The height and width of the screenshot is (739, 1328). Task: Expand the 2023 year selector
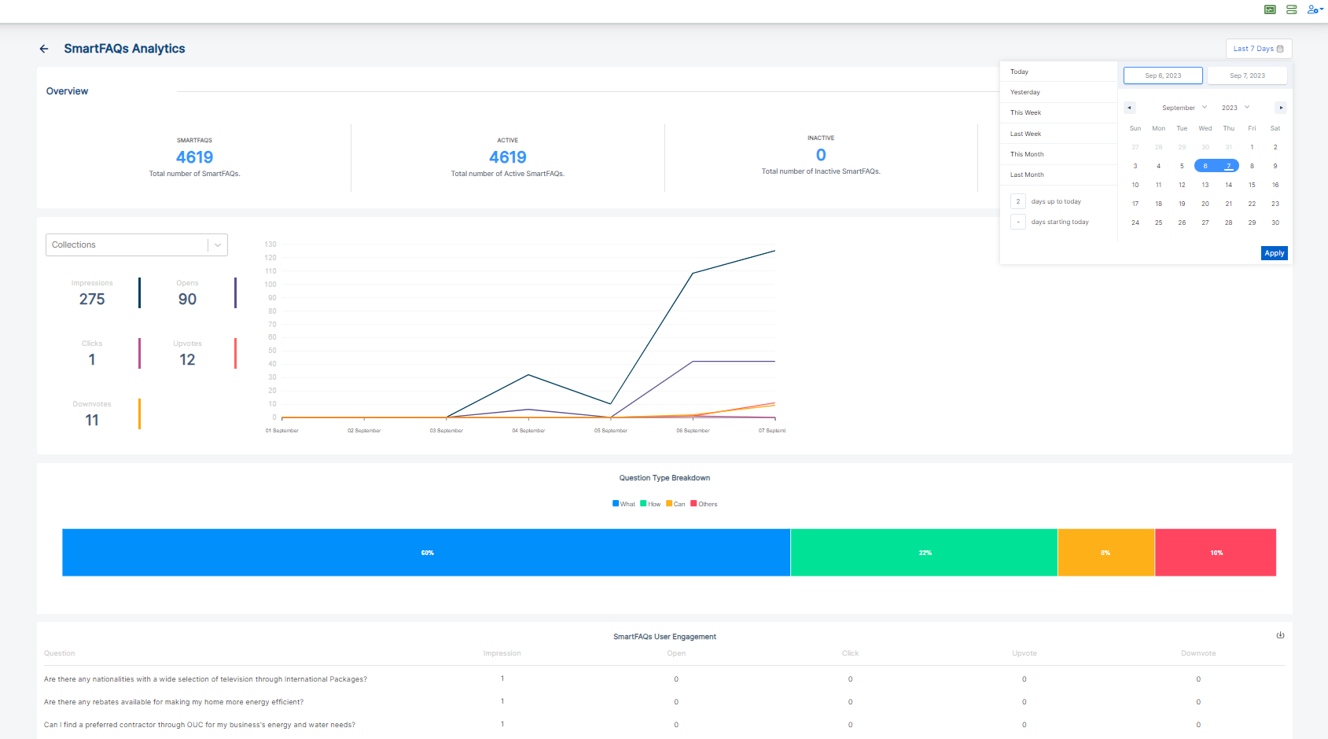click(1235, 108)
